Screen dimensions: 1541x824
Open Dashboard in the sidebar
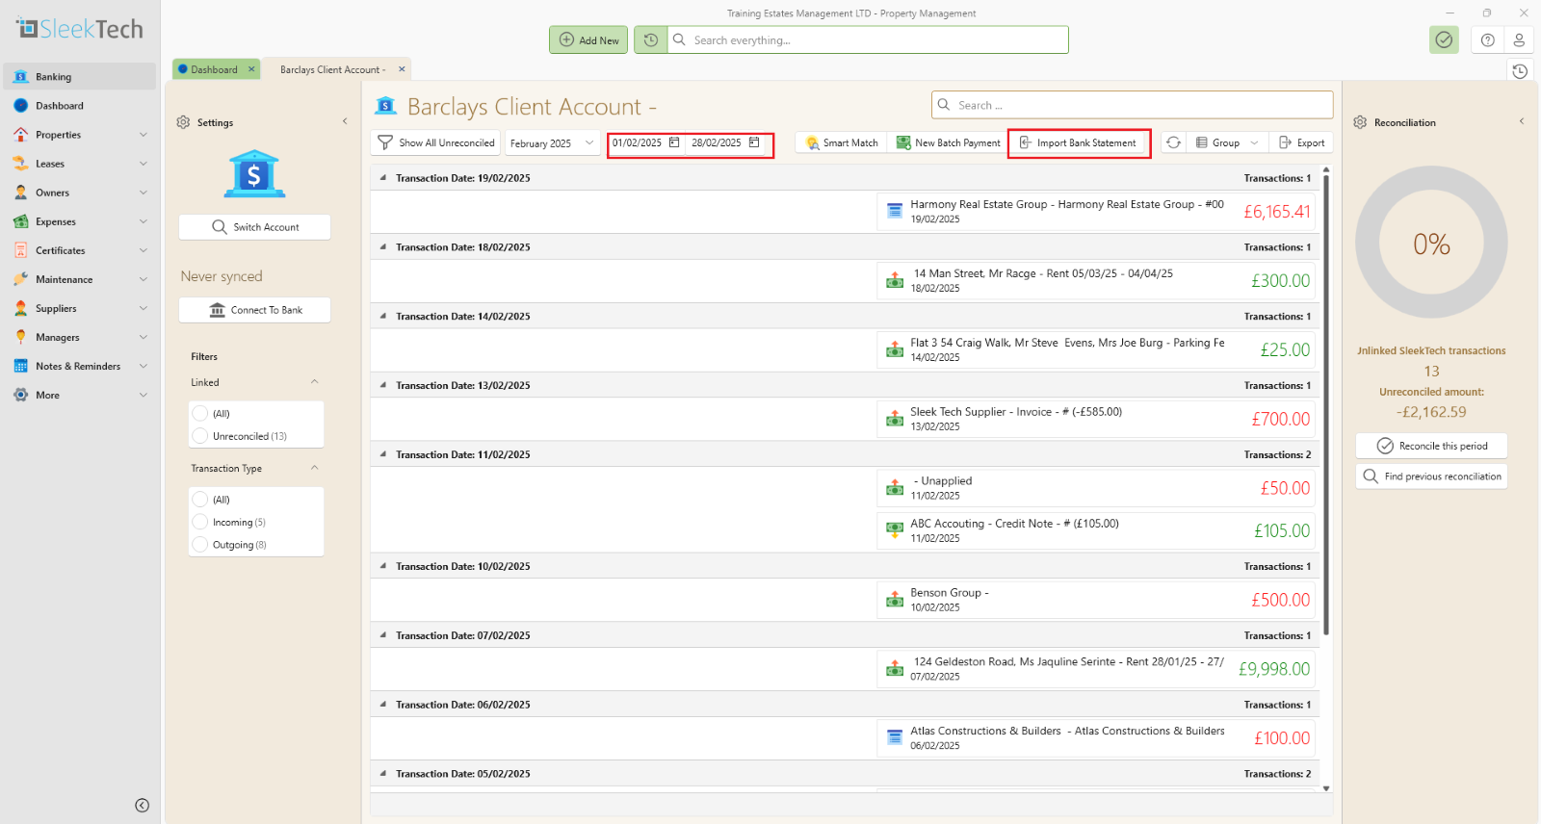click(80, 106)
